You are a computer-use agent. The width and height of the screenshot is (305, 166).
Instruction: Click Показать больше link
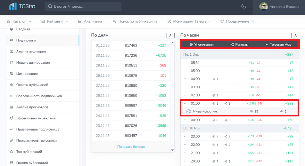click(131, 146)
